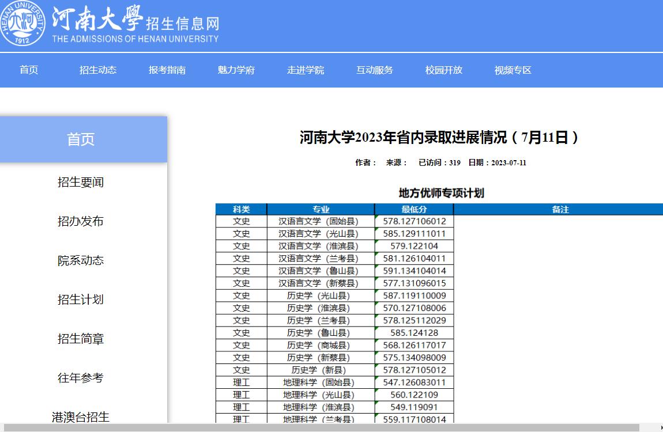663x432 pixels.
Task: Click the score 579.122104
Action: (415, 246)
